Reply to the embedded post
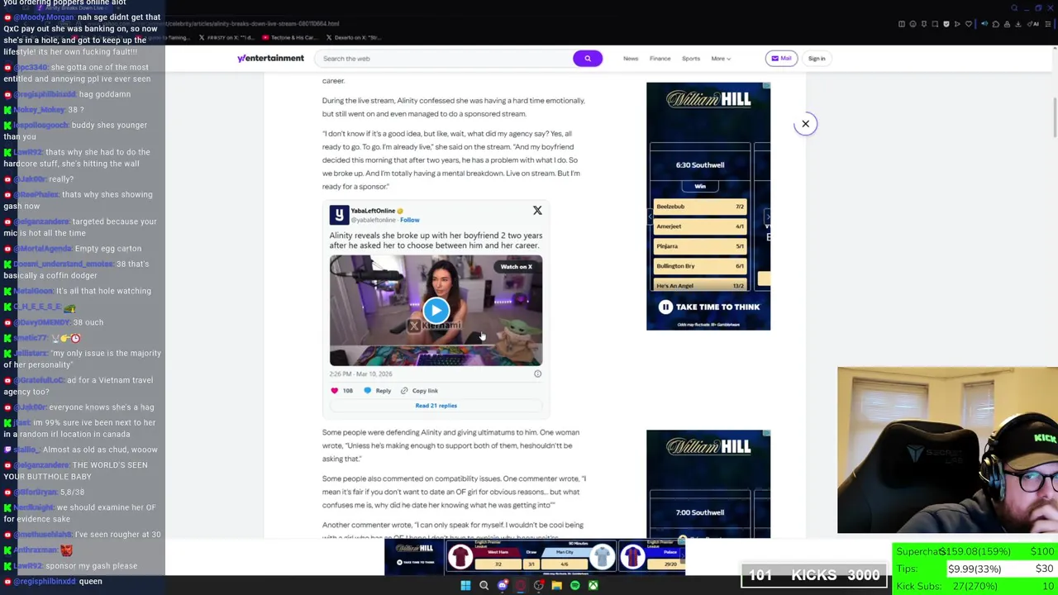The height and width of the screenshot is (595, 1058). 378,391
